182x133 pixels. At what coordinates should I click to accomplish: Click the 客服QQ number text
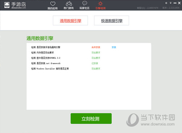[147, 8]
